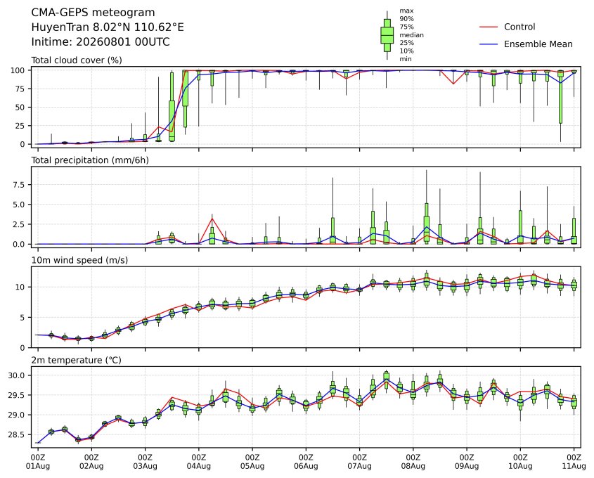Click the '00Z 11Aug' x-axis label
Viewport: 594px width, 478px height.
(x=574, y=461)
